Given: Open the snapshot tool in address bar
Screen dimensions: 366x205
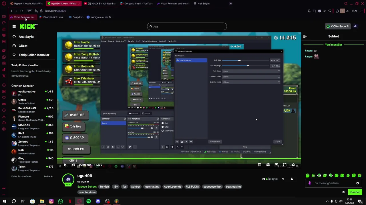Looking at the screenshot, I should [314, 11].
